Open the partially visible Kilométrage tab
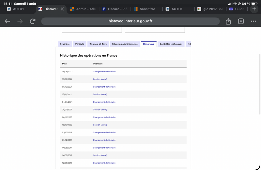This screenshot has height=171, width=261. coord(189,44)
